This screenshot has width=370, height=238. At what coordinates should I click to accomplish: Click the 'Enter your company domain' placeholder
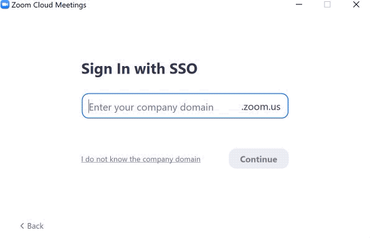click(x=151, y=107)
